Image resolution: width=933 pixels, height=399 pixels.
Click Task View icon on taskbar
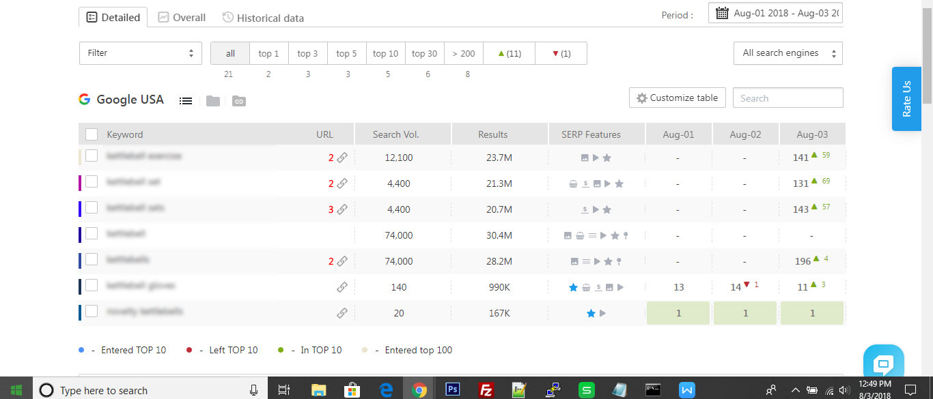click(284, 390)
